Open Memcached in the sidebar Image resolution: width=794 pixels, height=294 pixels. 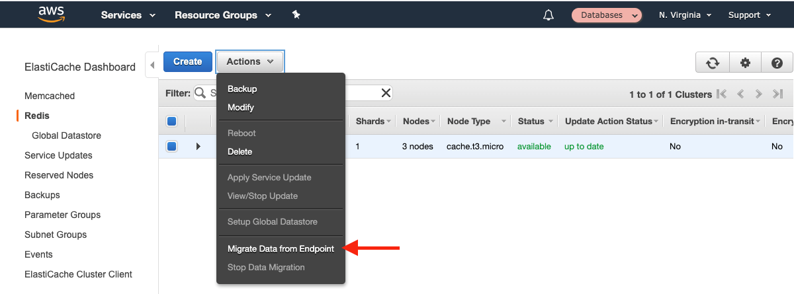[50, 96]
